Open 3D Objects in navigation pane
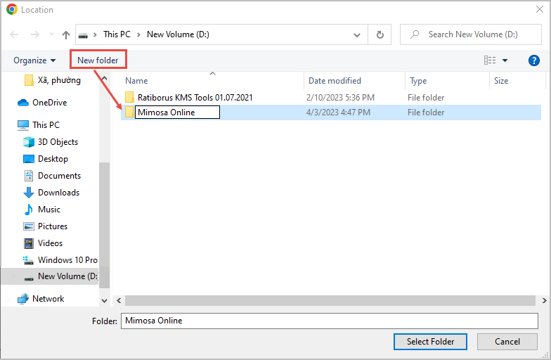This screenshot has width=551, height=360. [x=51, y=142]
